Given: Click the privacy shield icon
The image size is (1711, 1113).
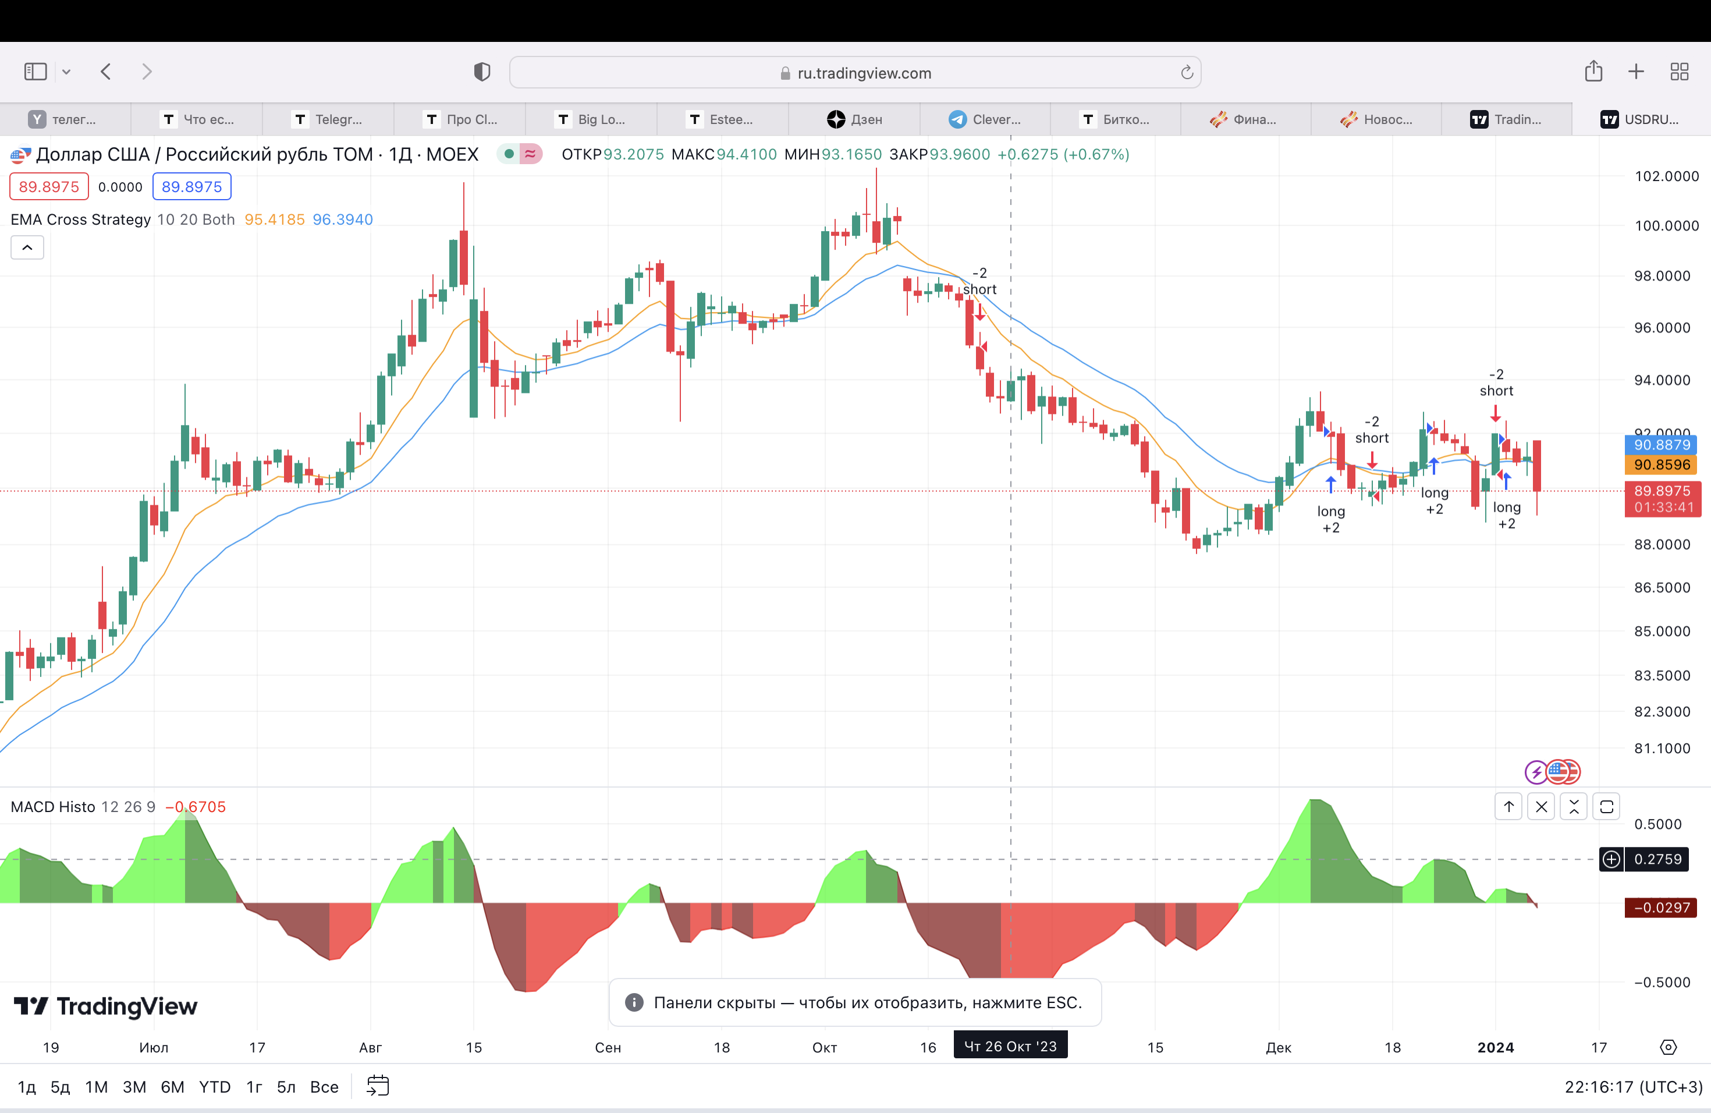Looking at the screenshot, I should 482,71.
